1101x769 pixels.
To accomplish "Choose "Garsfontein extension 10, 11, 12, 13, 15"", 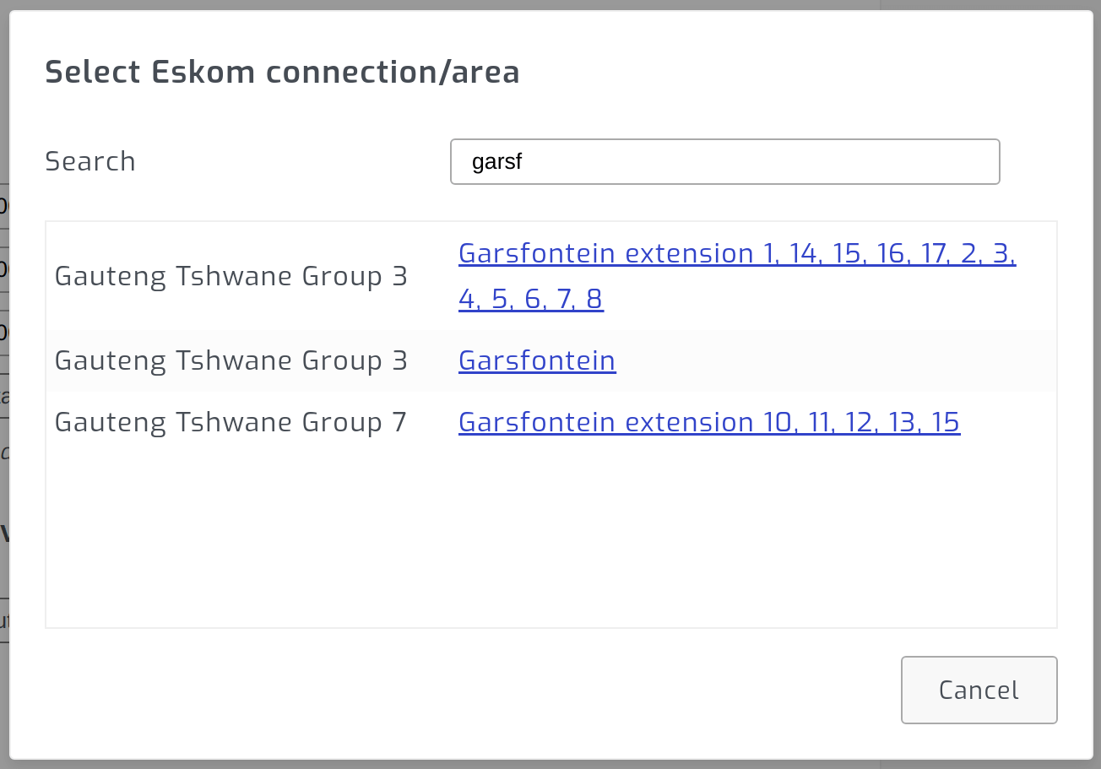I will point(708,421).
